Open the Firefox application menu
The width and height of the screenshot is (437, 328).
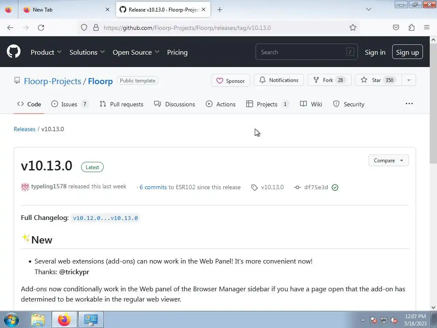click(x=427, y=28)
